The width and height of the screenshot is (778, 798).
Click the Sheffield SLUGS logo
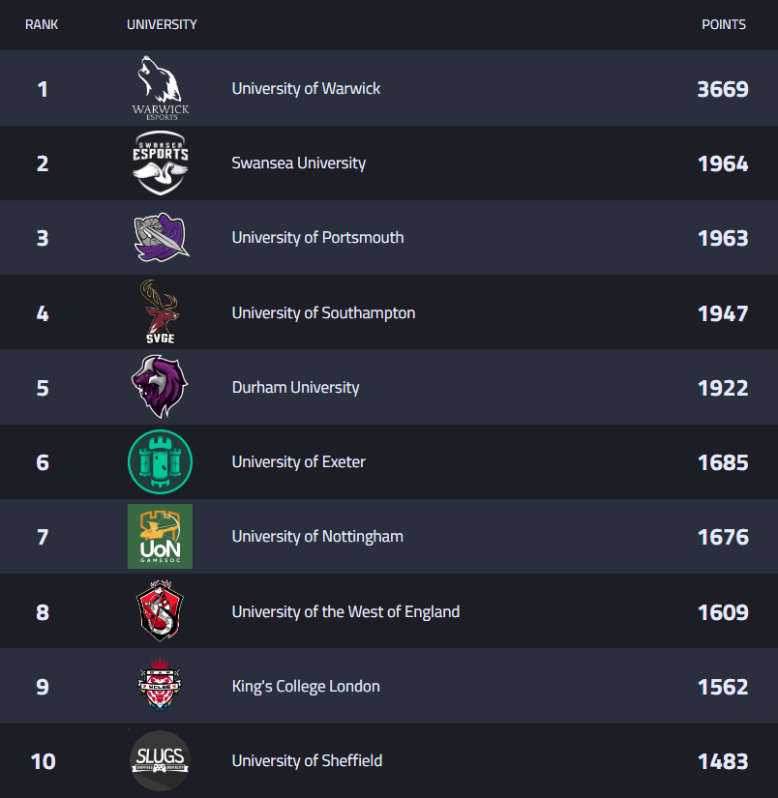[x=160, y=761]
